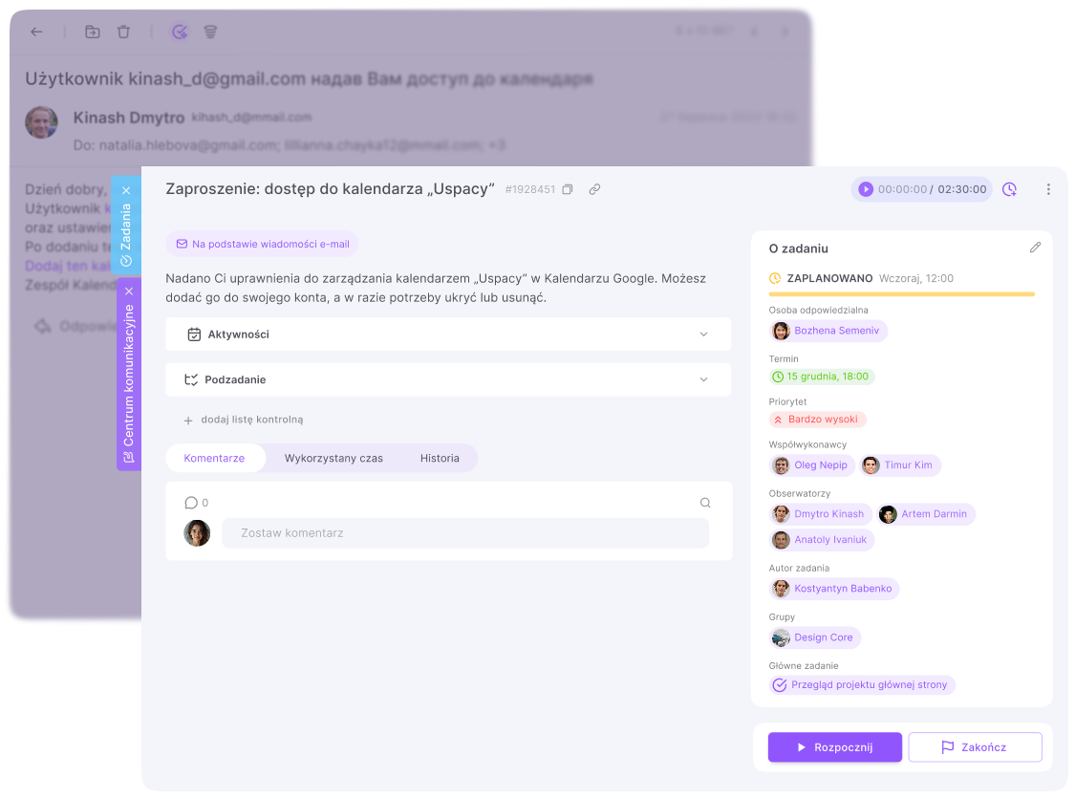1075x799 pixels.
Task: Copy the task ID #1928451 with copy icon
Action: [567, 189]
